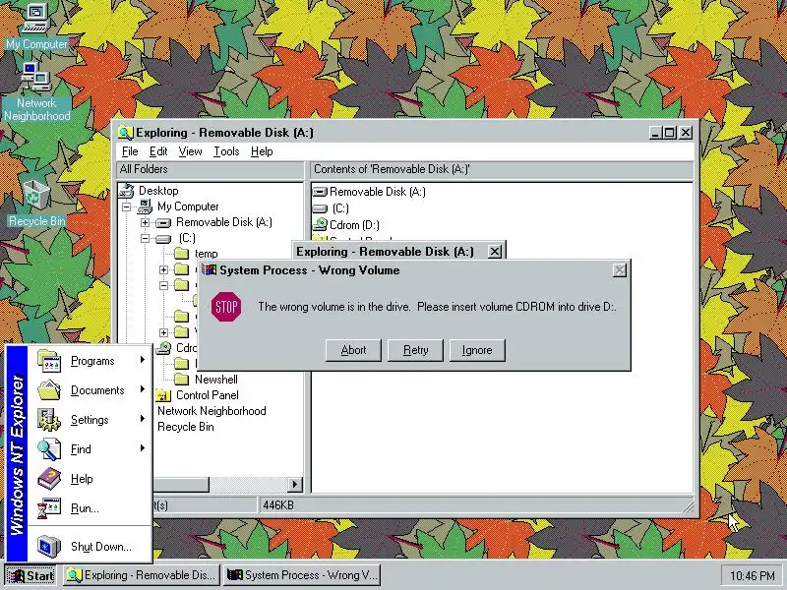Select Recycle Bin in folder tree
Image resolution: width=787 pixels, height=590 pixels.
(186, 427)
